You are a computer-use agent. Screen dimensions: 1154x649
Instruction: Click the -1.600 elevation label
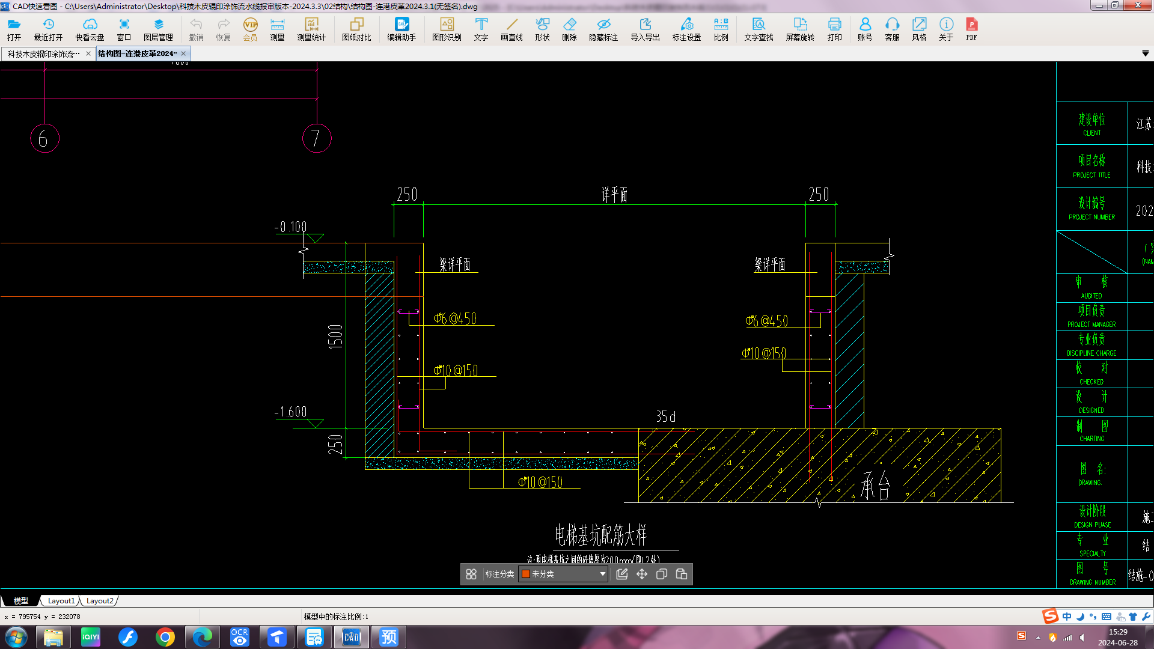(291, 412)
